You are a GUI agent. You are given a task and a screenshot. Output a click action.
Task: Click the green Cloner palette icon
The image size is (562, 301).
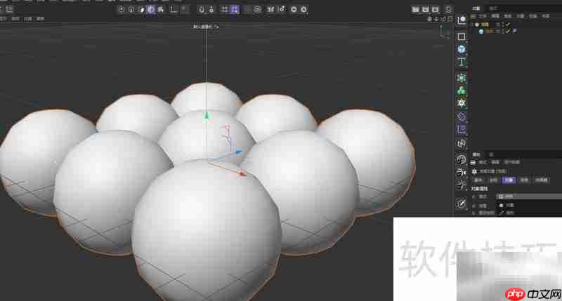click(x=462, y=91)
